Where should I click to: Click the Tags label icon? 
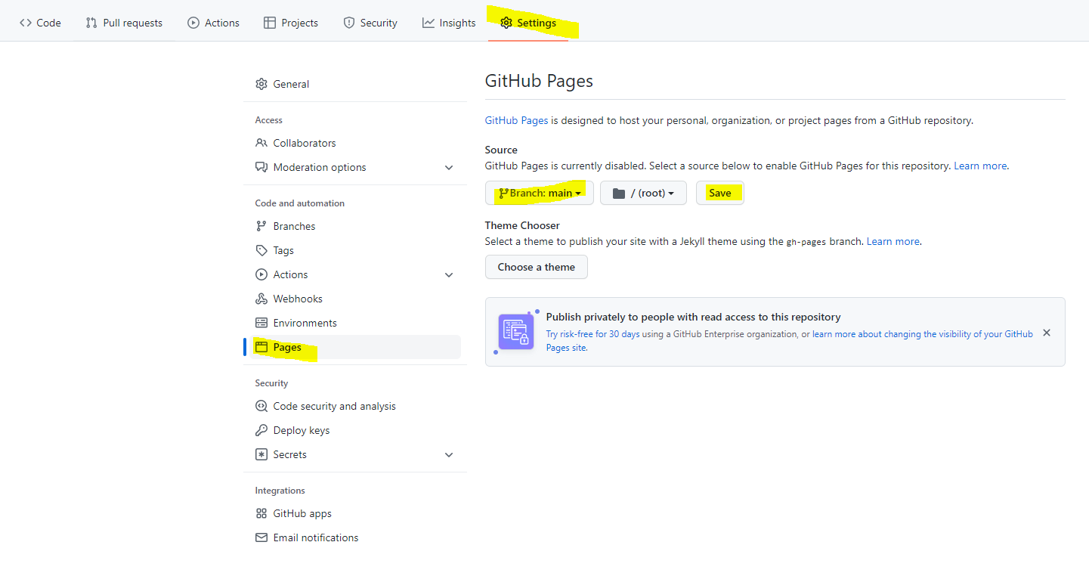[261, 250]
